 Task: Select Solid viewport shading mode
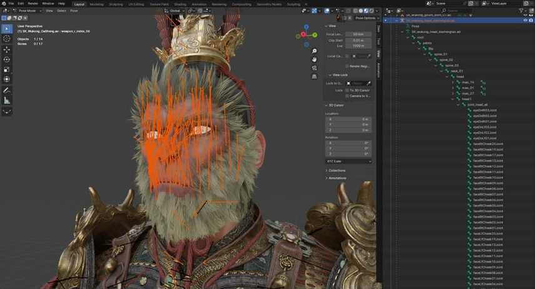point(361,11)
